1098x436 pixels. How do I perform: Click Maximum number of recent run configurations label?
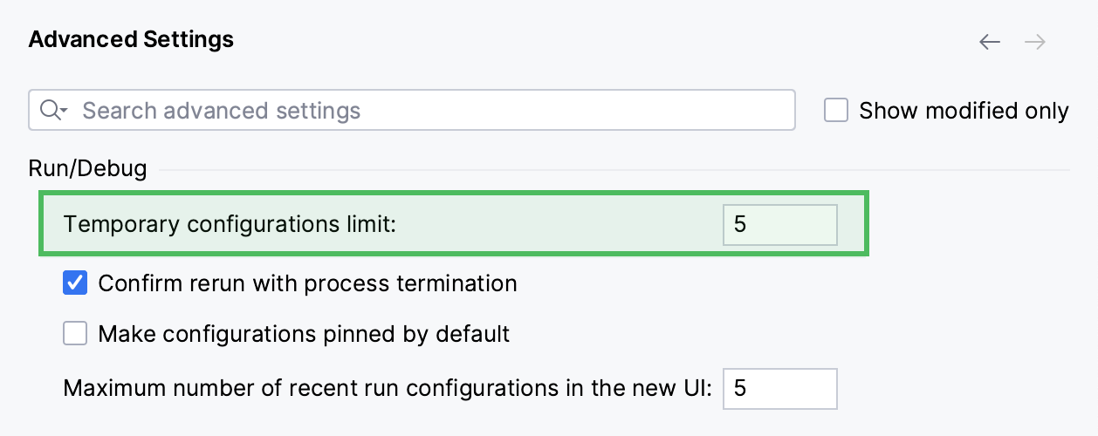tap(388, 388)
